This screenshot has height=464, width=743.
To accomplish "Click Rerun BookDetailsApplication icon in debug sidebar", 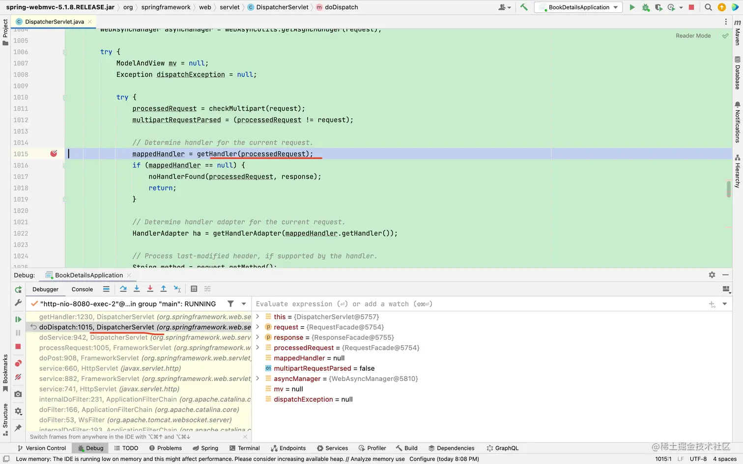I will (x=18, y=290).
